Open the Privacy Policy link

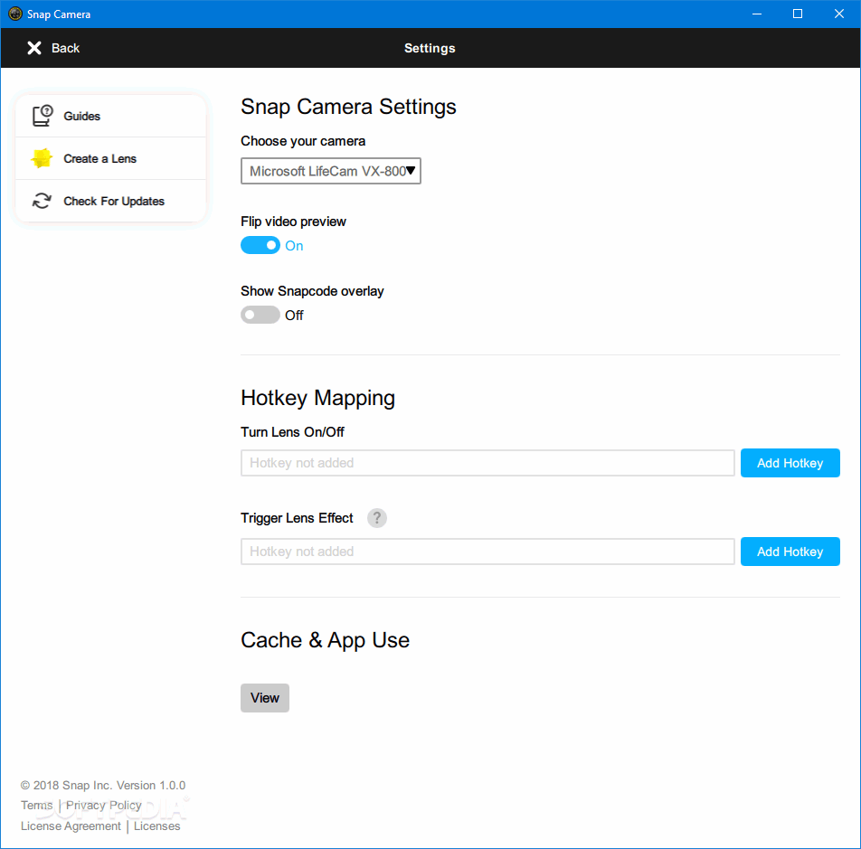coord(104,805)
